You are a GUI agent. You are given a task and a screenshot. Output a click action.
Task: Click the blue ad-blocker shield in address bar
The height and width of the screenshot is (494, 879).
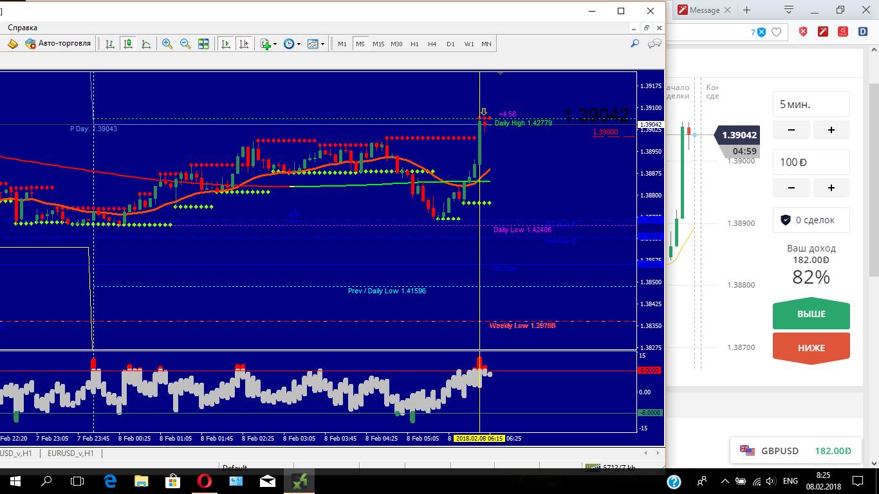coord(762,32)
